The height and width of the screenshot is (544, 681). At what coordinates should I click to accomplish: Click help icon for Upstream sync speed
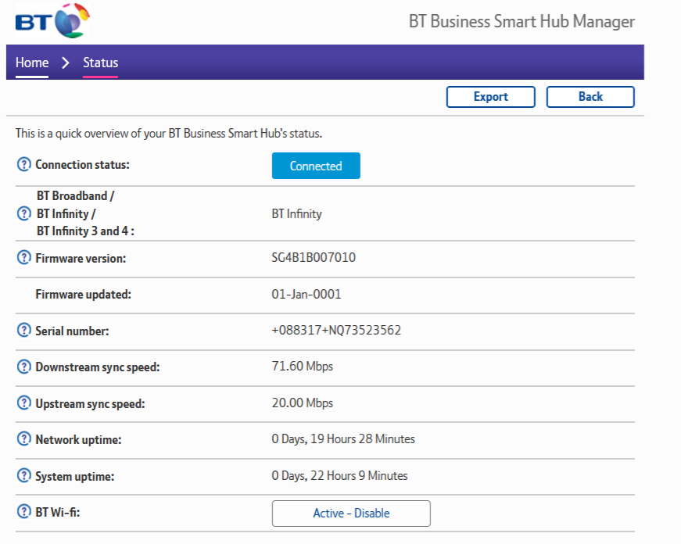pyautogui.click(x=24, y=403)
